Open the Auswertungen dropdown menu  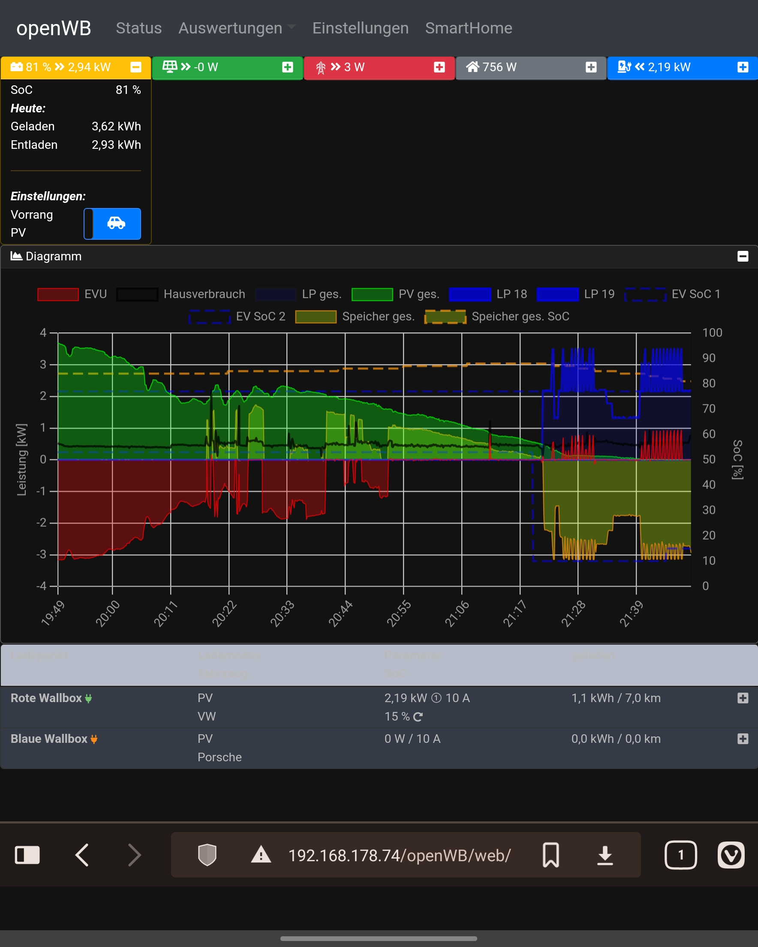click(x=236, y=28)
